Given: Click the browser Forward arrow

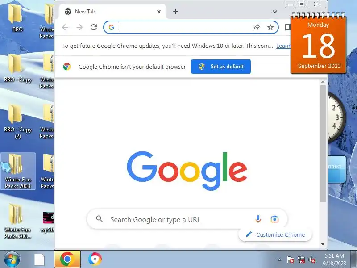Looking at the screenshot, I should (79, 27).
